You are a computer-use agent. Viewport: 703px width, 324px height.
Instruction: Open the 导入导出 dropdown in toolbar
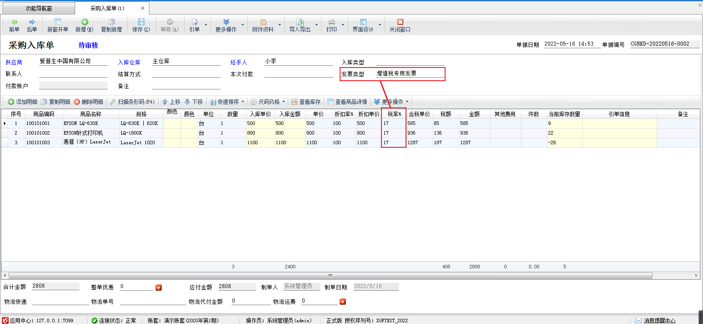(x=316, y=25)
